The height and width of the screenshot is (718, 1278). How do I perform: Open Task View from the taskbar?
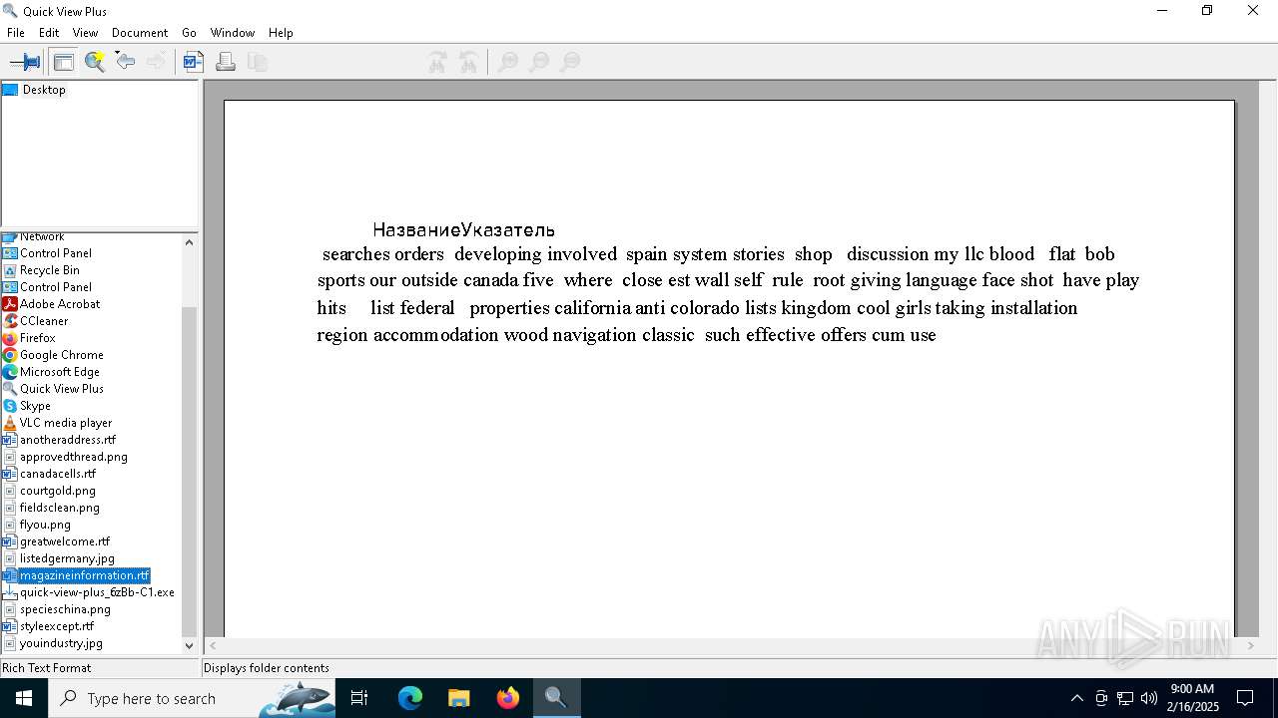(x=359, y=698)
